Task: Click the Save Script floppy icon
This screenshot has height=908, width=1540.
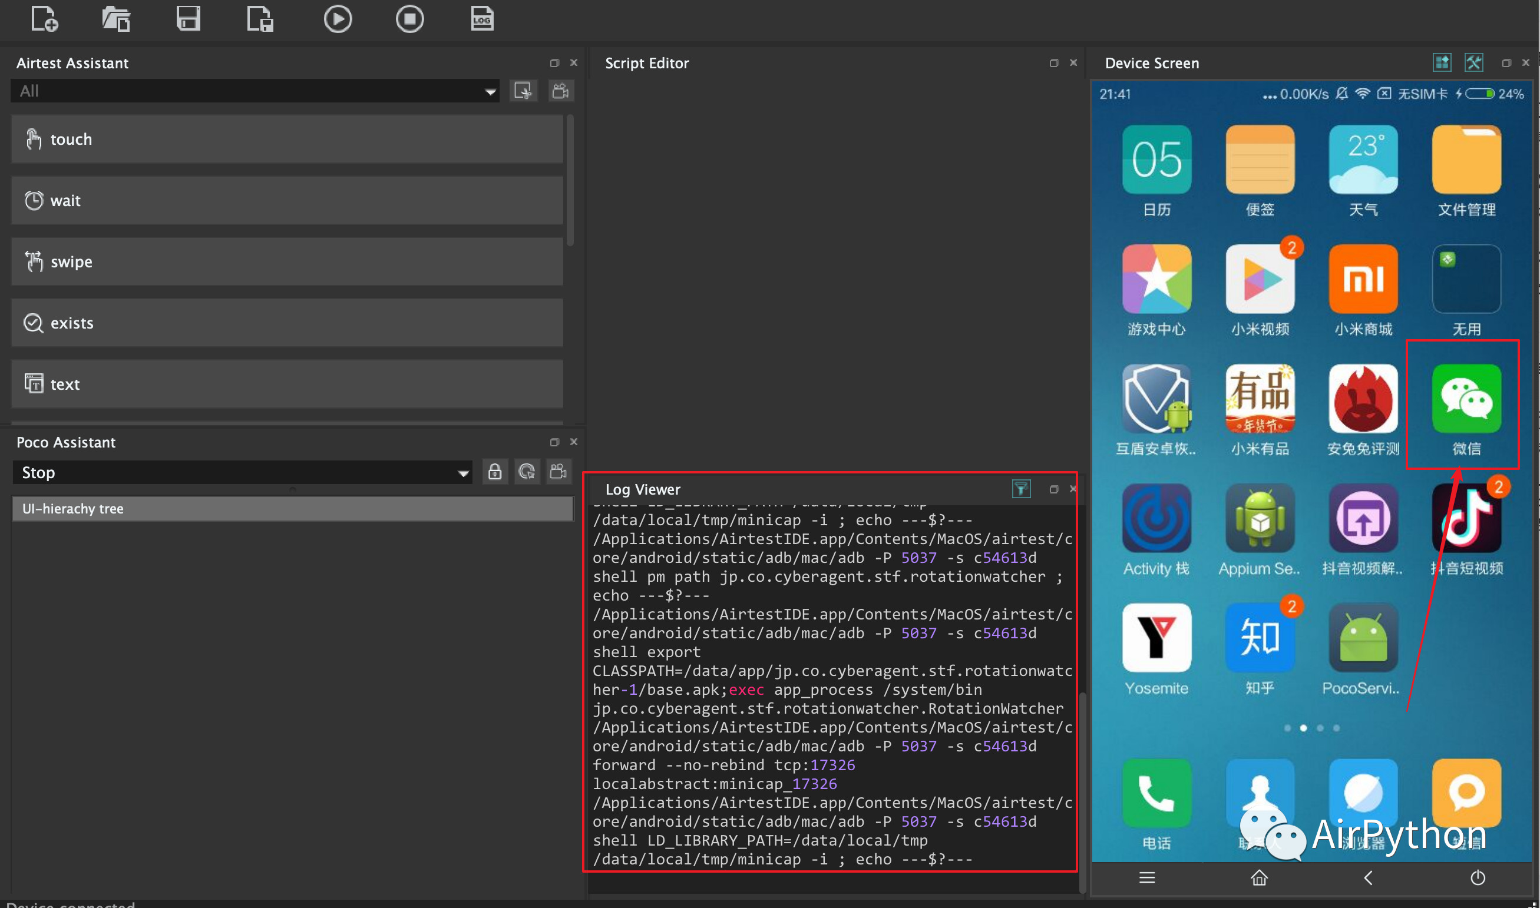Action: tap(188, 18)
